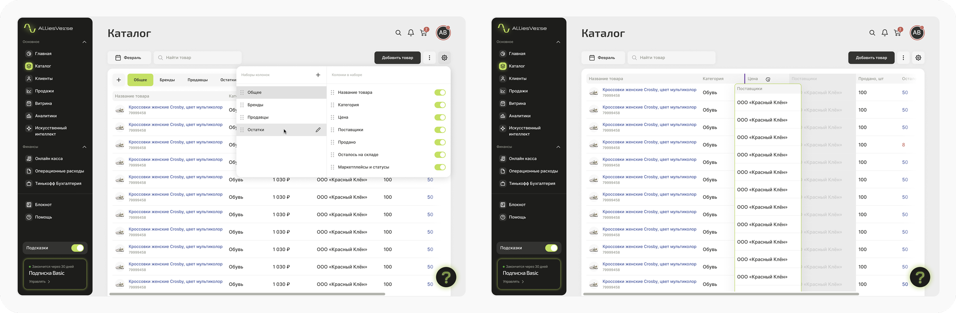This screenshot has height=313, width=956.
Task: Click round question-mark help button in right screen
Action: [x=920, y=277]
